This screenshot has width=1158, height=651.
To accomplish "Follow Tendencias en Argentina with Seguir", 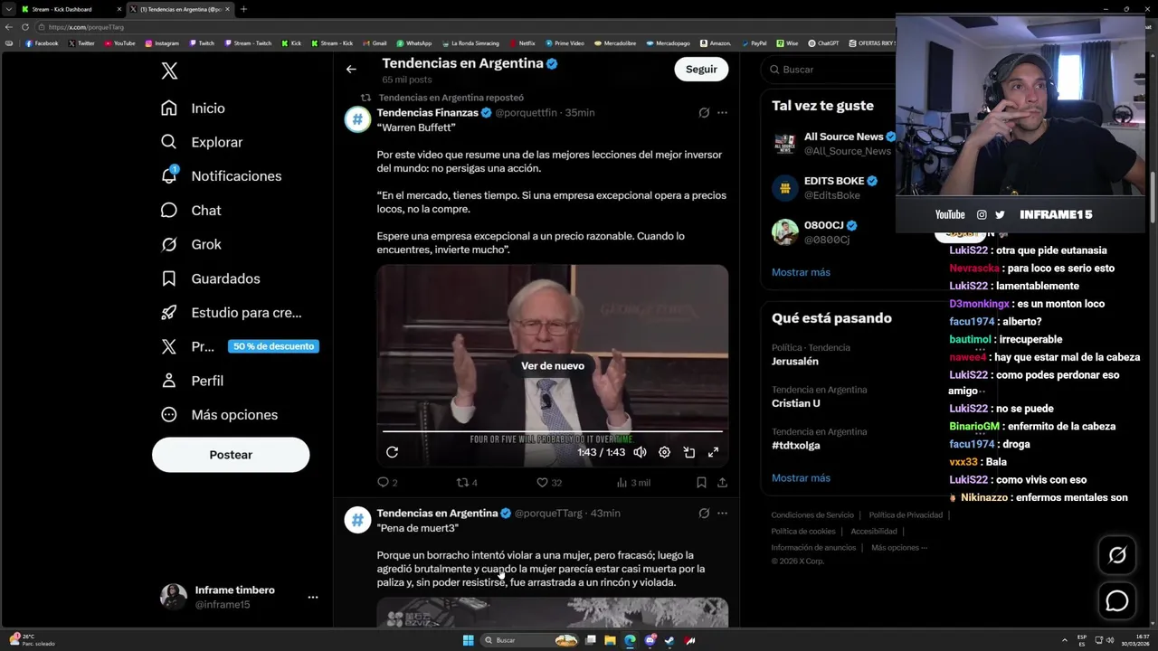I will click(x=701, y=70).
